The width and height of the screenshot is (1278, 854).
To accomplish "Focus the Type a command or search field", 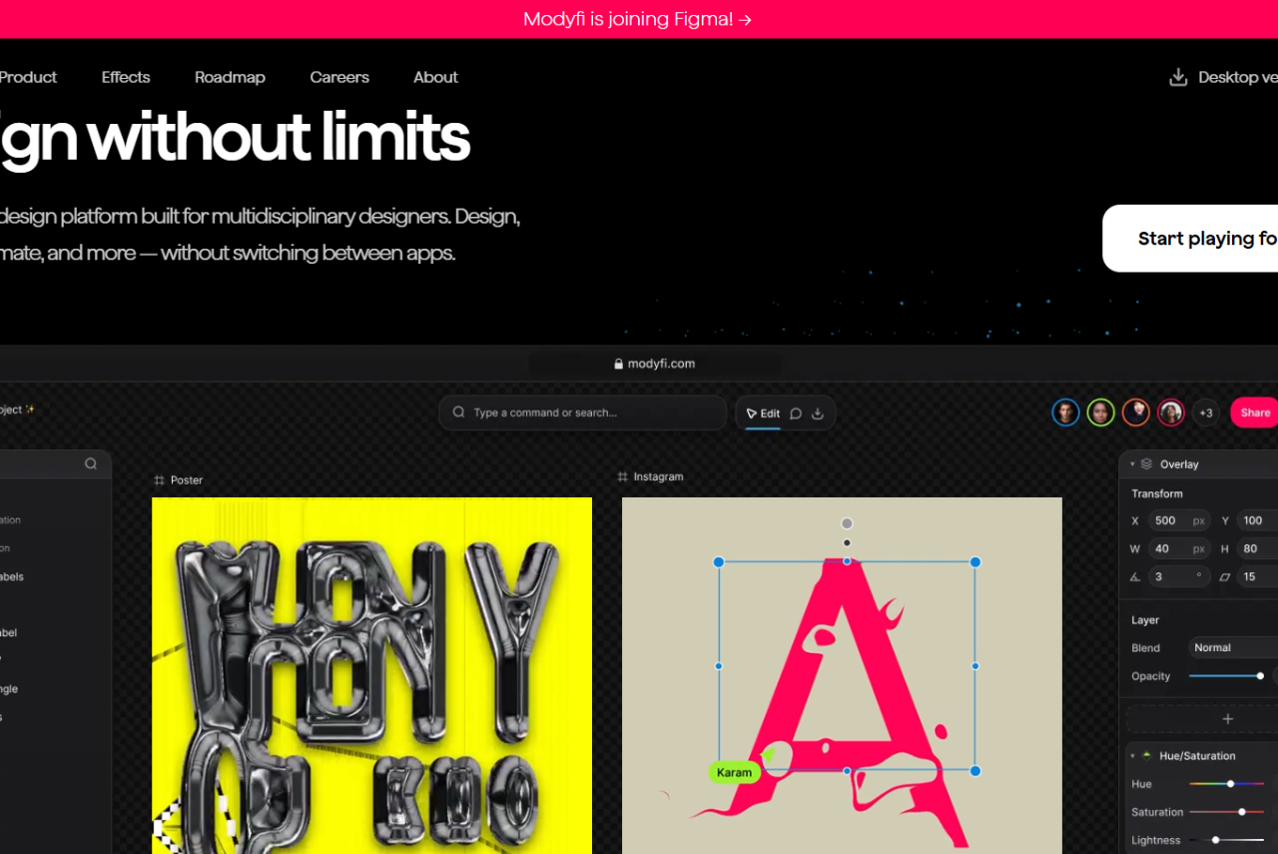I will 583,413.
